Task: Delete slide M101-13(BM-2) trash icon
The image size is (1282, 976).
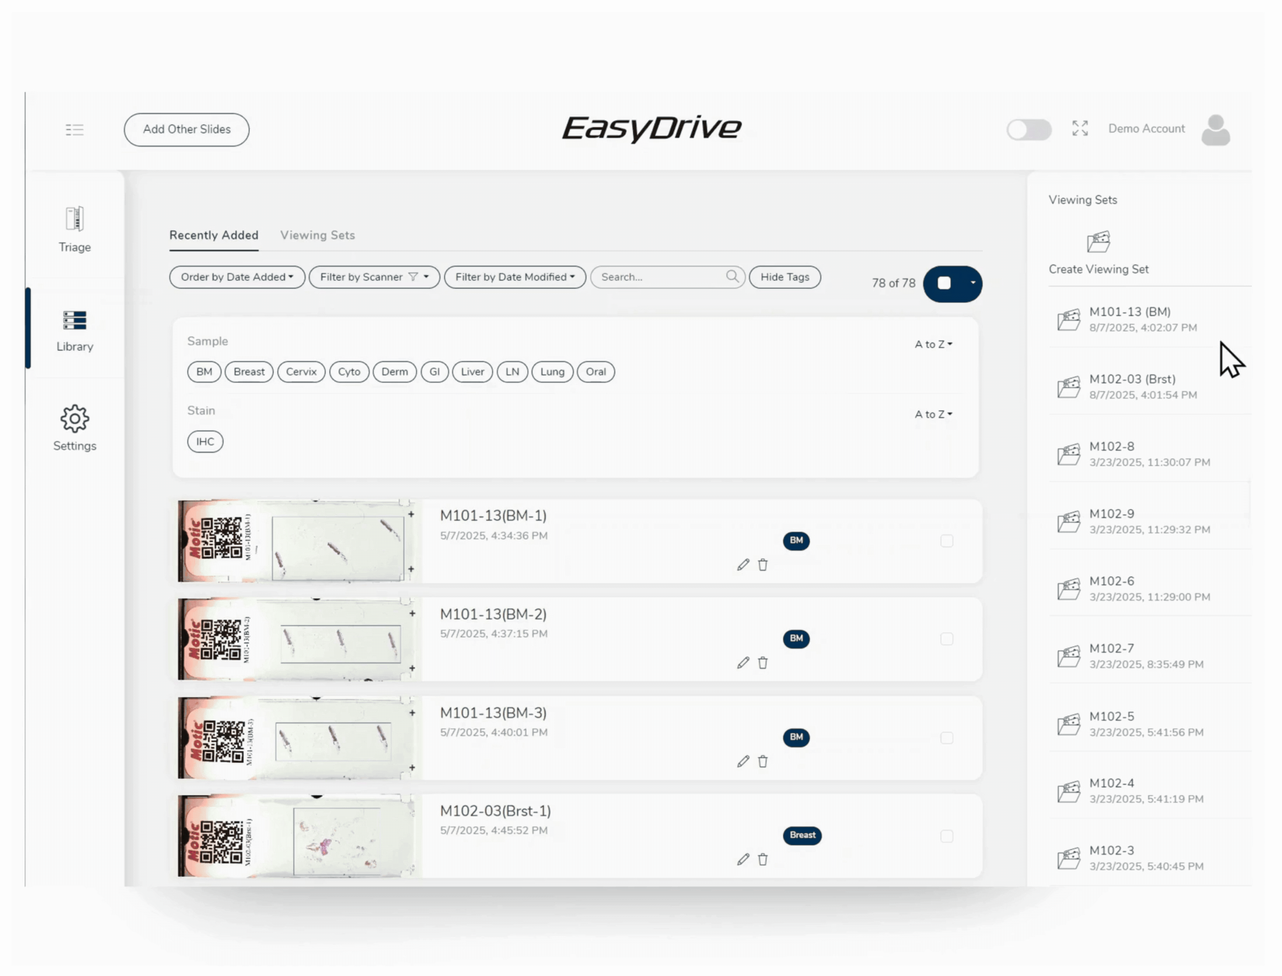Action: tap(762, 663)
